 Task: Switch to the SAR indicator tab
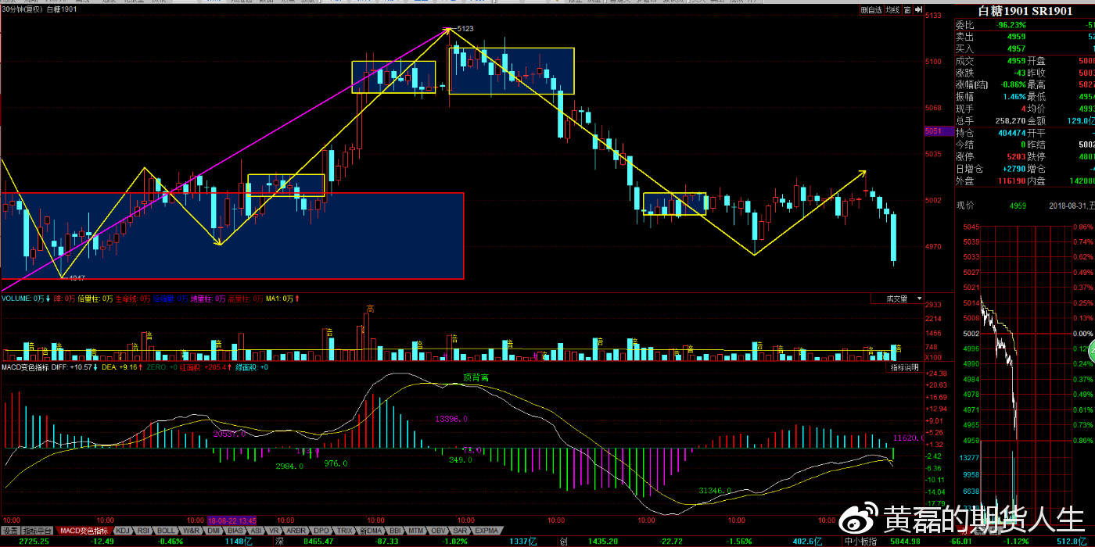460,531
